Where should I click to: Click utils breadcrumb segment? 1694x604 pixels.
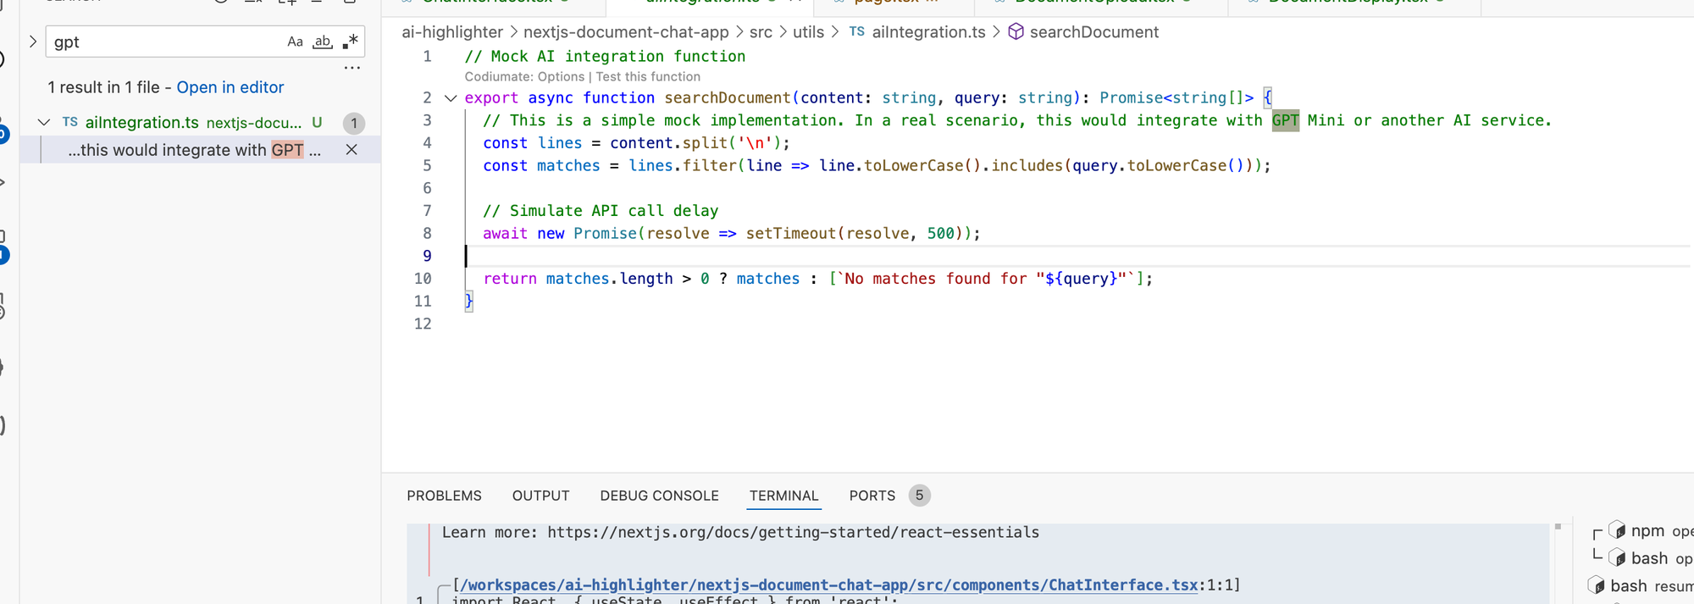[x=808, y=32]
